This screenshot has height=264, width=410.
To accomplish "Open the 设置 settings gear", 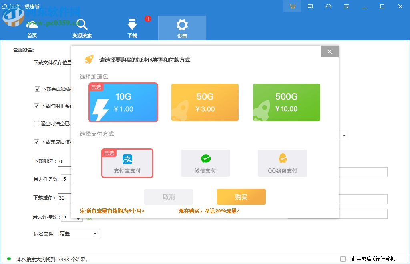I will pos(182,27).
